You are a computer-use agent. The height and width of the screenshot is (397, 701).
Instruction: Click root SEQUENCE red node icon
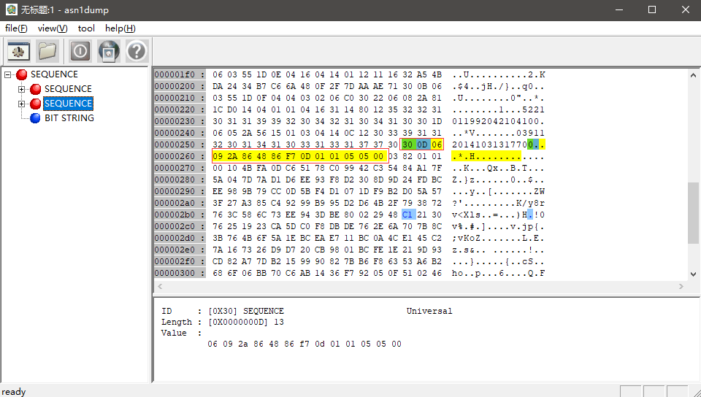coord(21,74)
